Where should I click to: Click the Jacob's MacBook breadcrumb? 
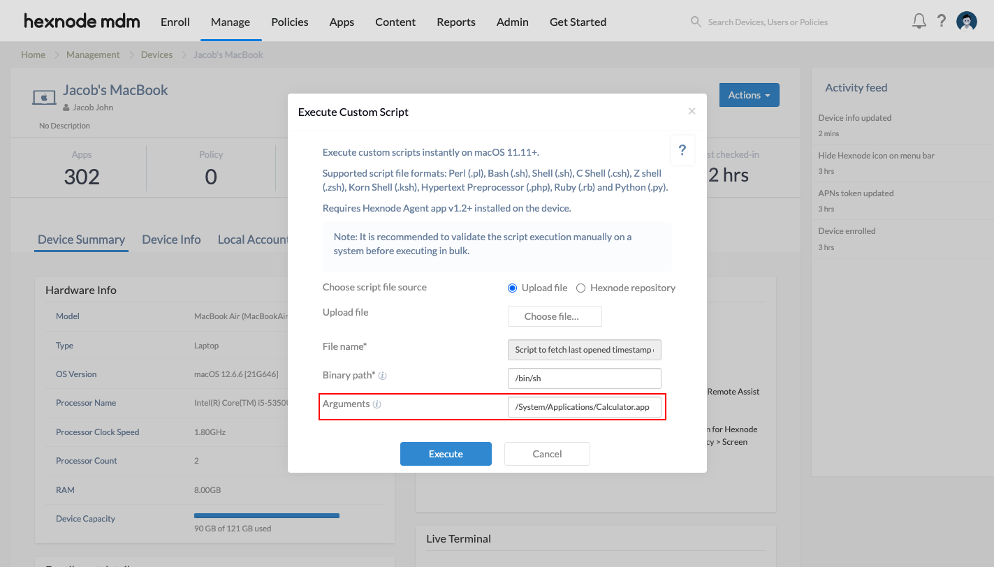tap(228, 54)
